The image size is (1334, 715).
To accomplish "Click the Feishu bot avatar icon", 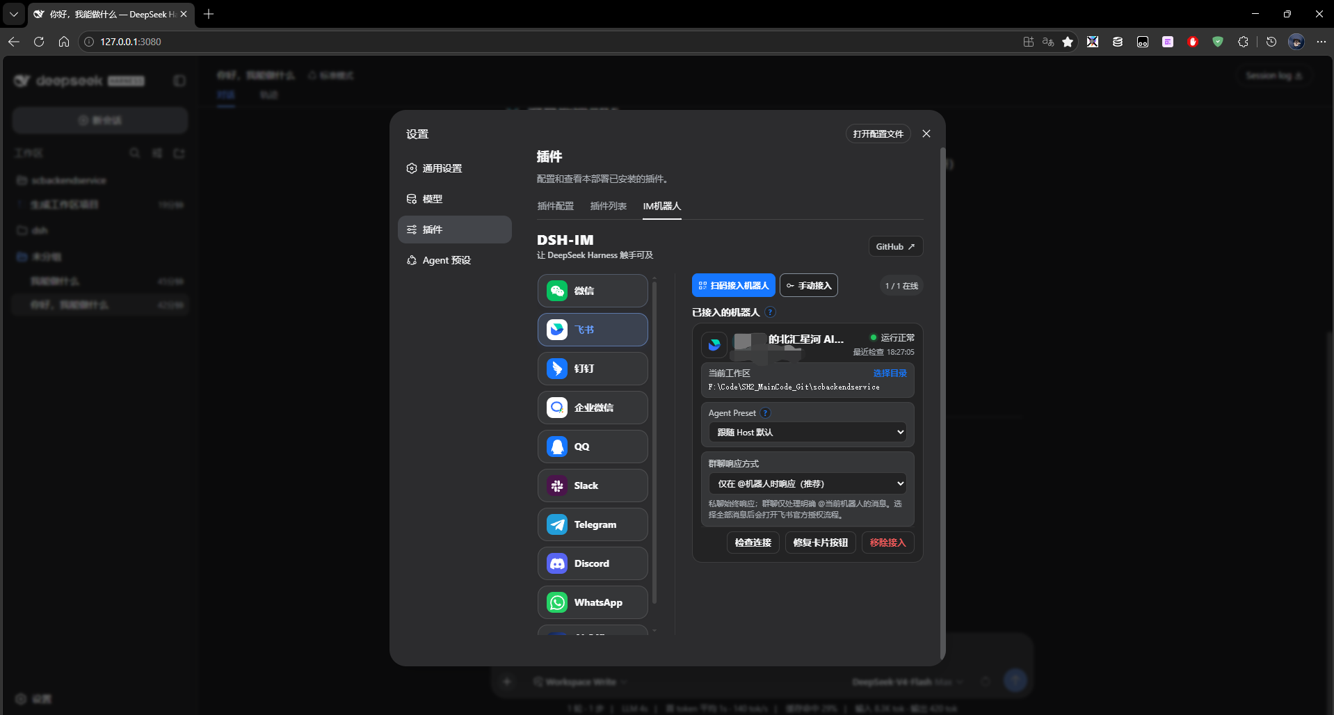I will [714, 344].
